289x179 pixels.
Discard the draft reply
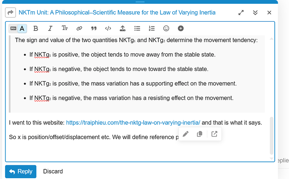[x=53, y=171]
